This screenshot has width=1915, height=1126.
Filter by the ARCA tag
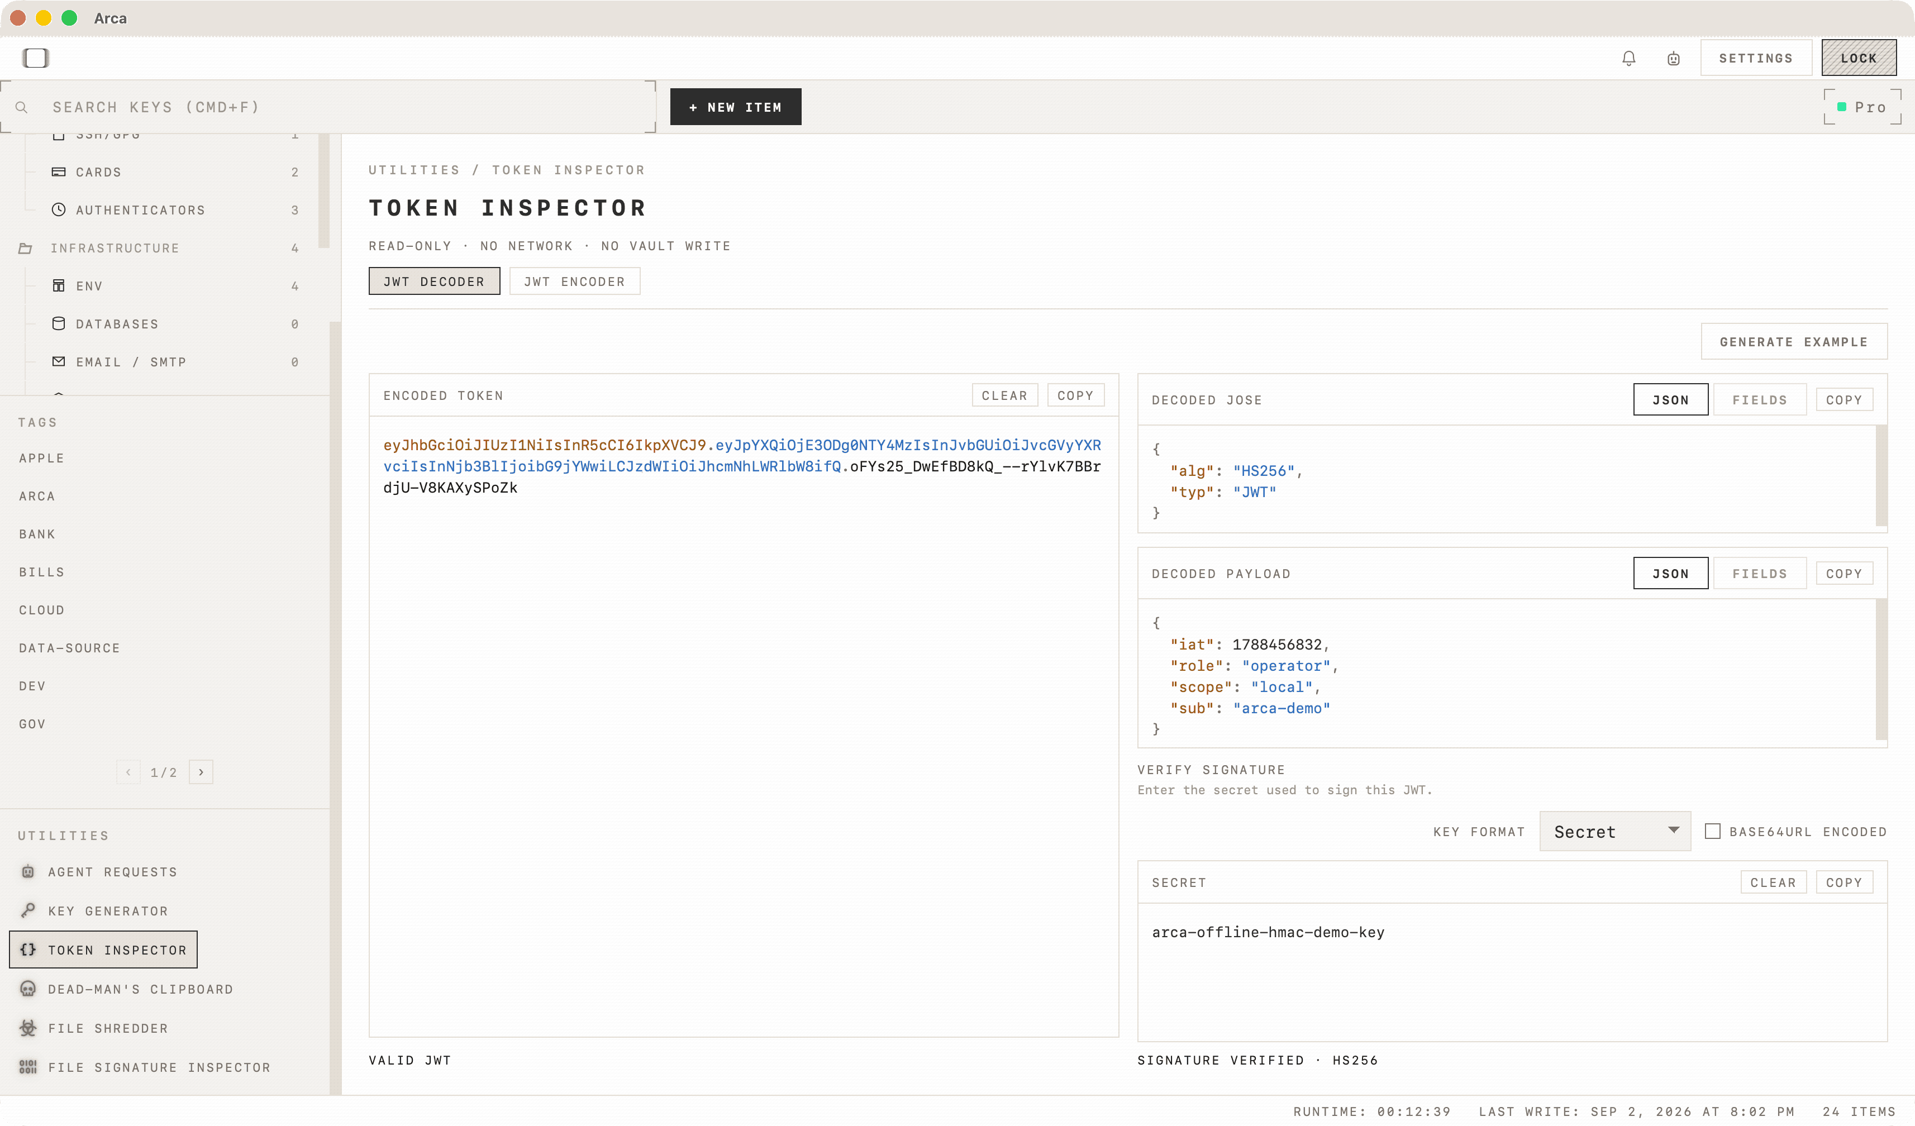pyautogui.click(x=37, y=496)
